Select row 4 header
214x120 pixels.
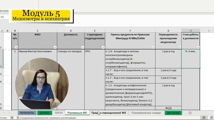(1, 80)
